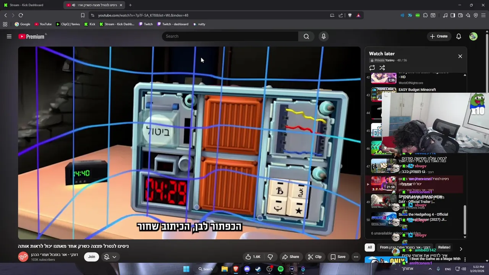Open a new browser tab

130,5
